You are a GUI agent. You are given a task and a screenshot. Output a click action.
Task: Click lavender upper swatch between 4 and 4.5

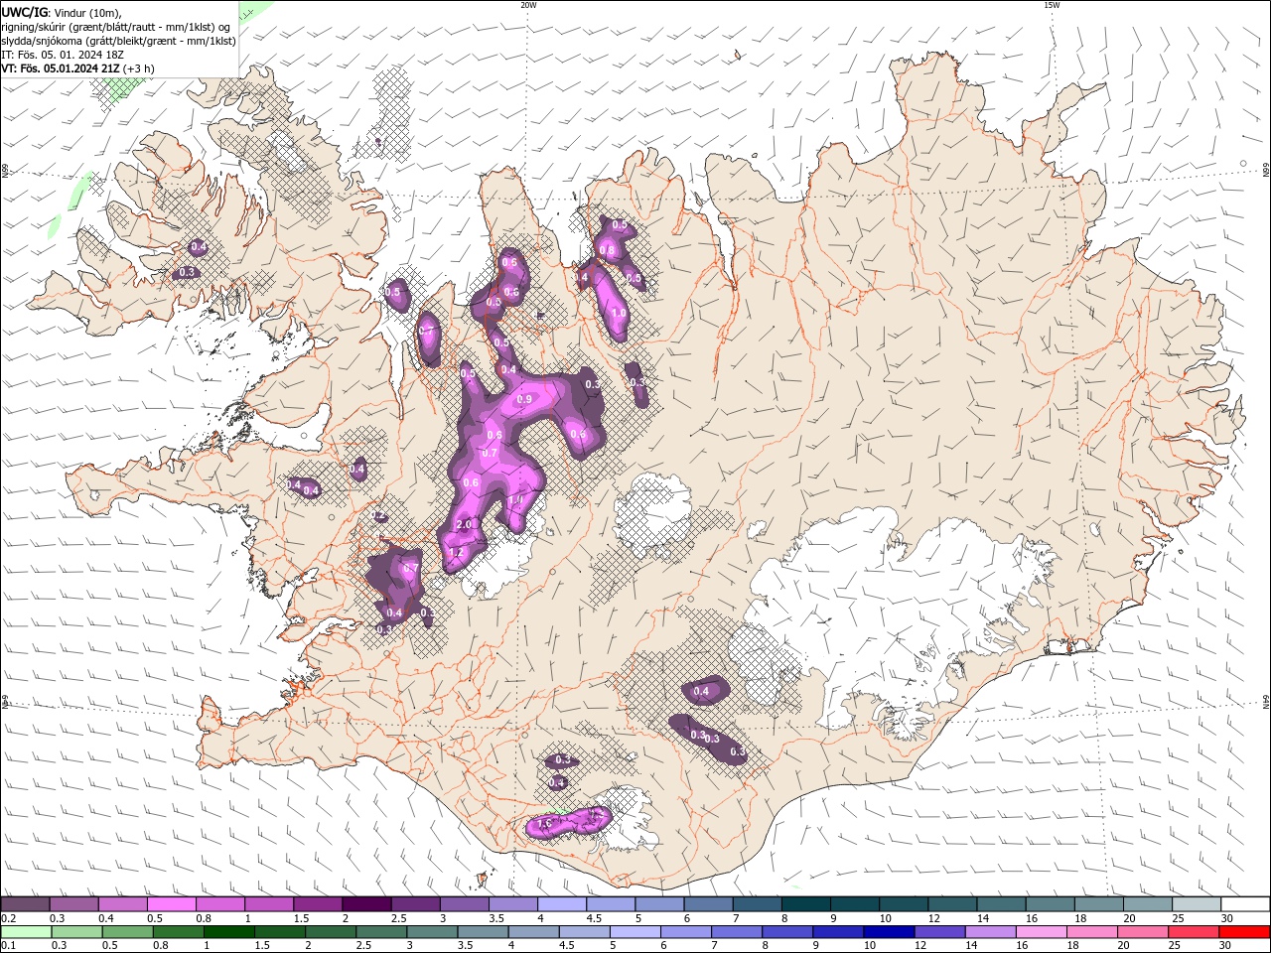point(561,903)
